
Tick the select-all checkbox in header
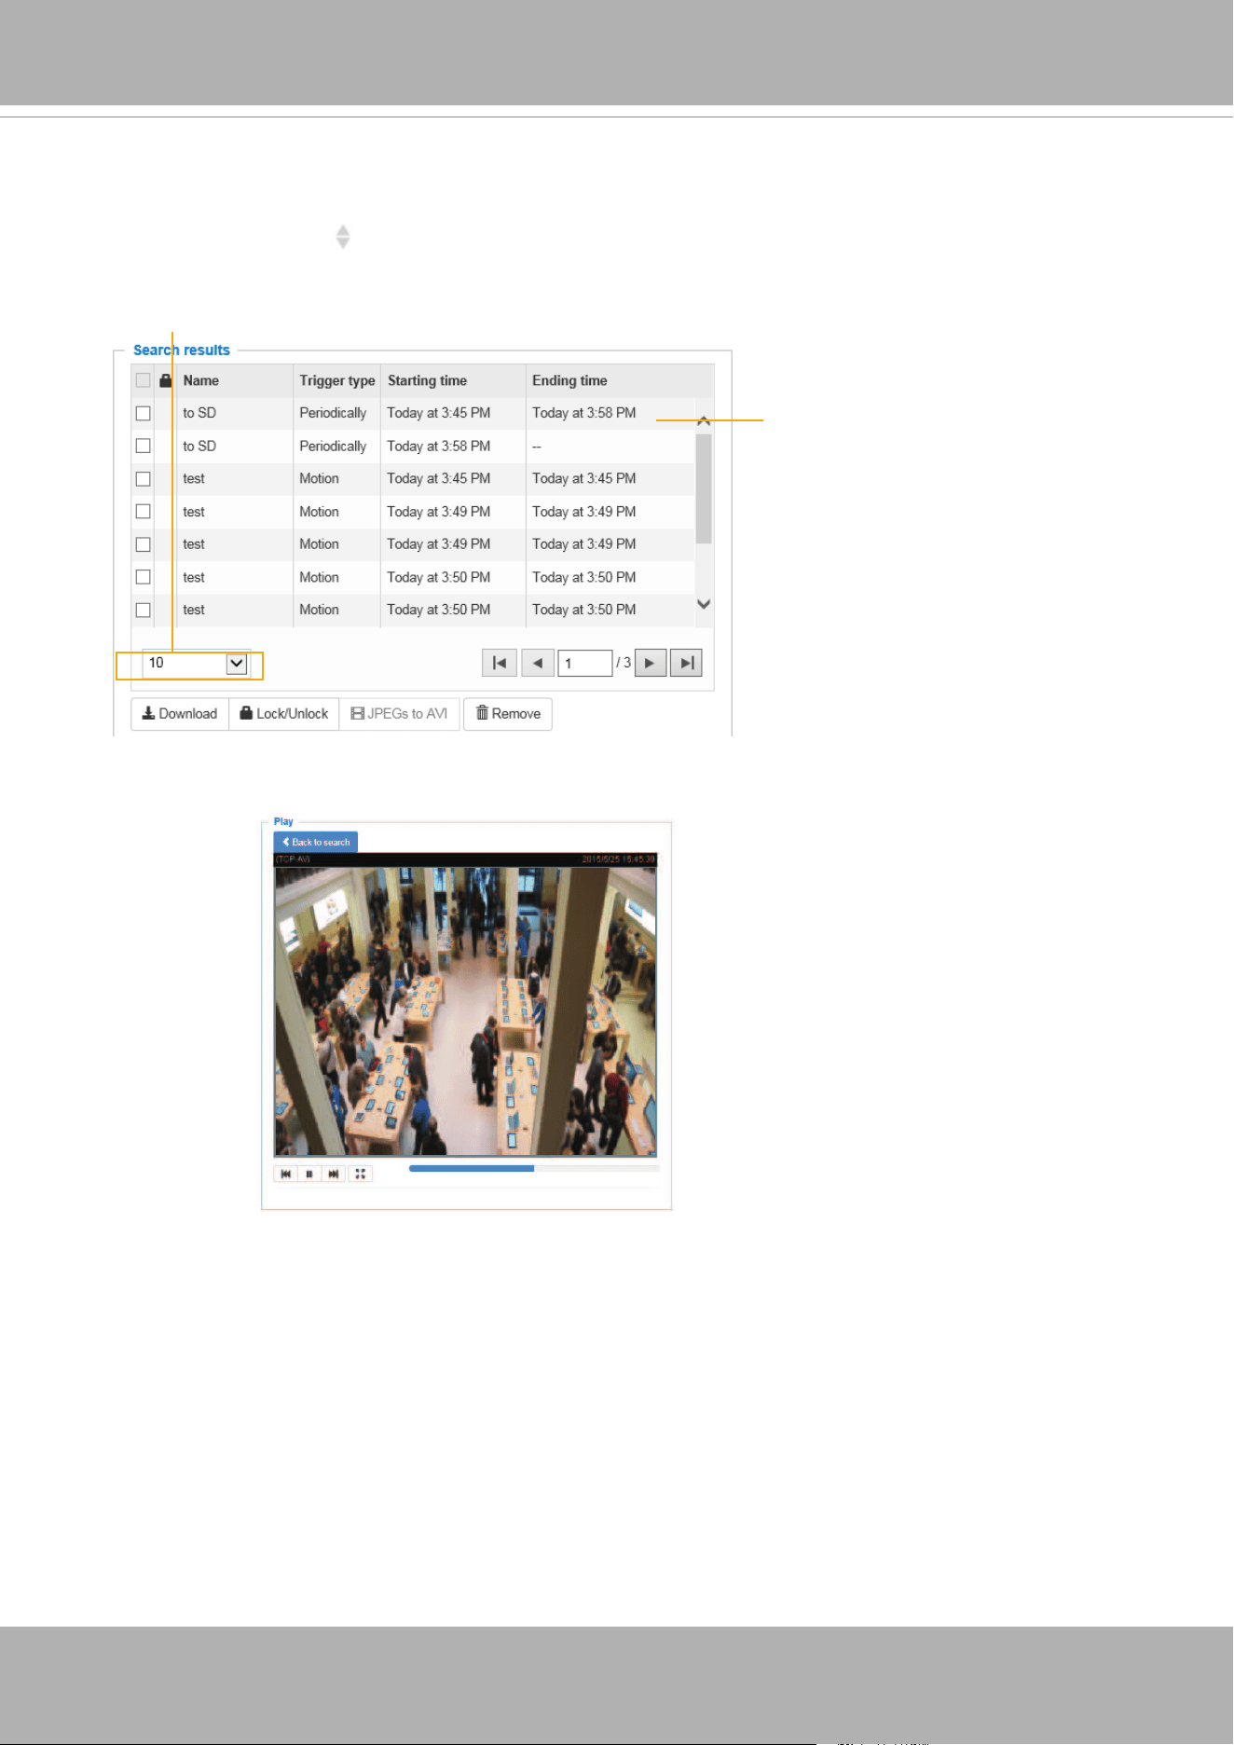point(143,380)
